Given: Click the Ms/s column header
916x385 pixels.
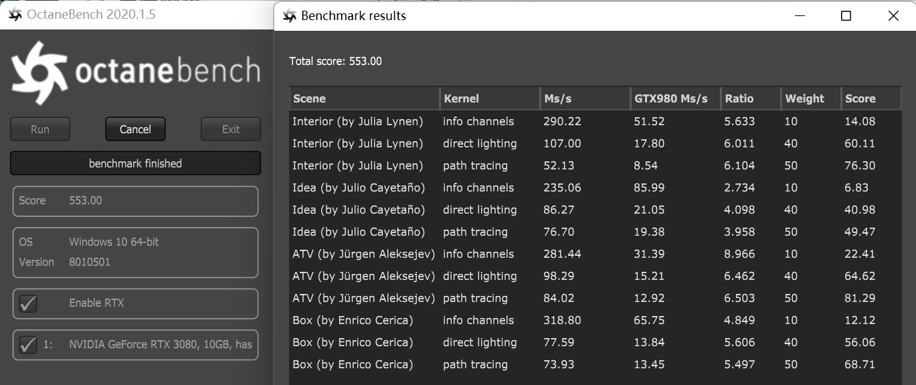Looking at the screenshot, I should pos(584,98).
